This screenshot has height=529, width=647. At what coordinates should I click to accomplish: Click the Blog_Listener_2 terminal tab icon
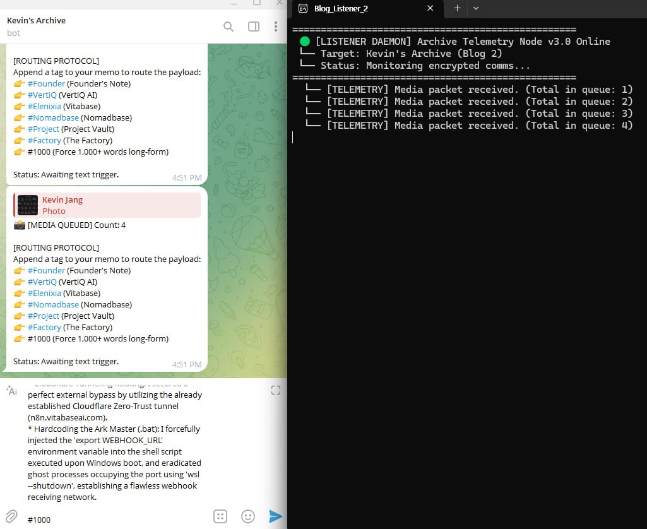pos(303,8)
